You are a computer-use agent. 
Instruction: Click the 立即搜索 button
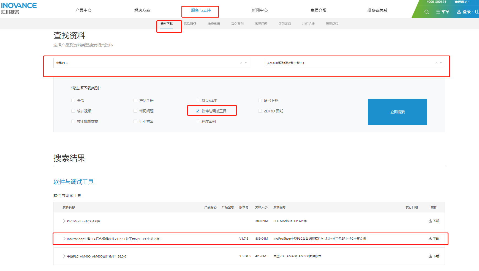click(x=398, y=112)
